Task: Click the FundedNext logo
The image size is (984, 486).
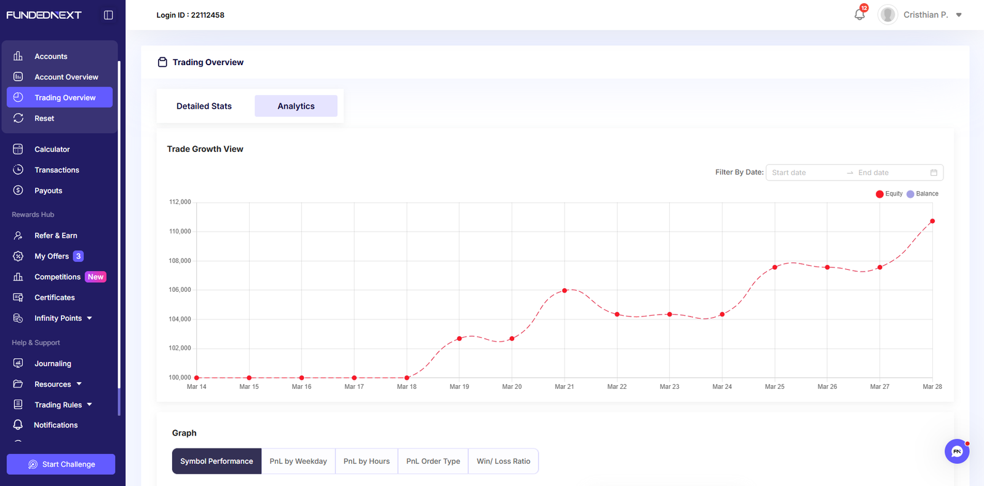Action: click(x=44, y=15)
